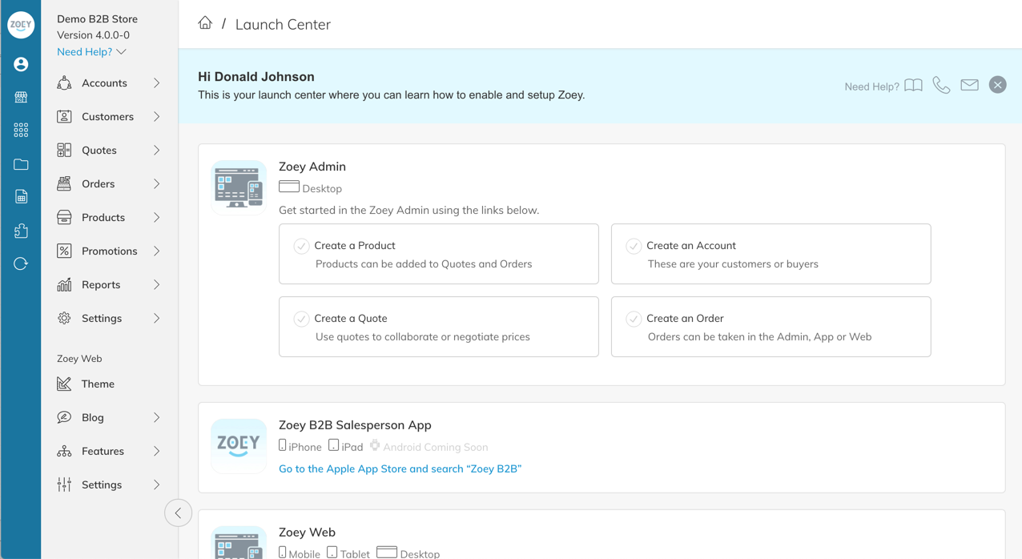Click the Android Coming Soon label
Screen dimensions: 1022x559
click(x=429, y=446)
